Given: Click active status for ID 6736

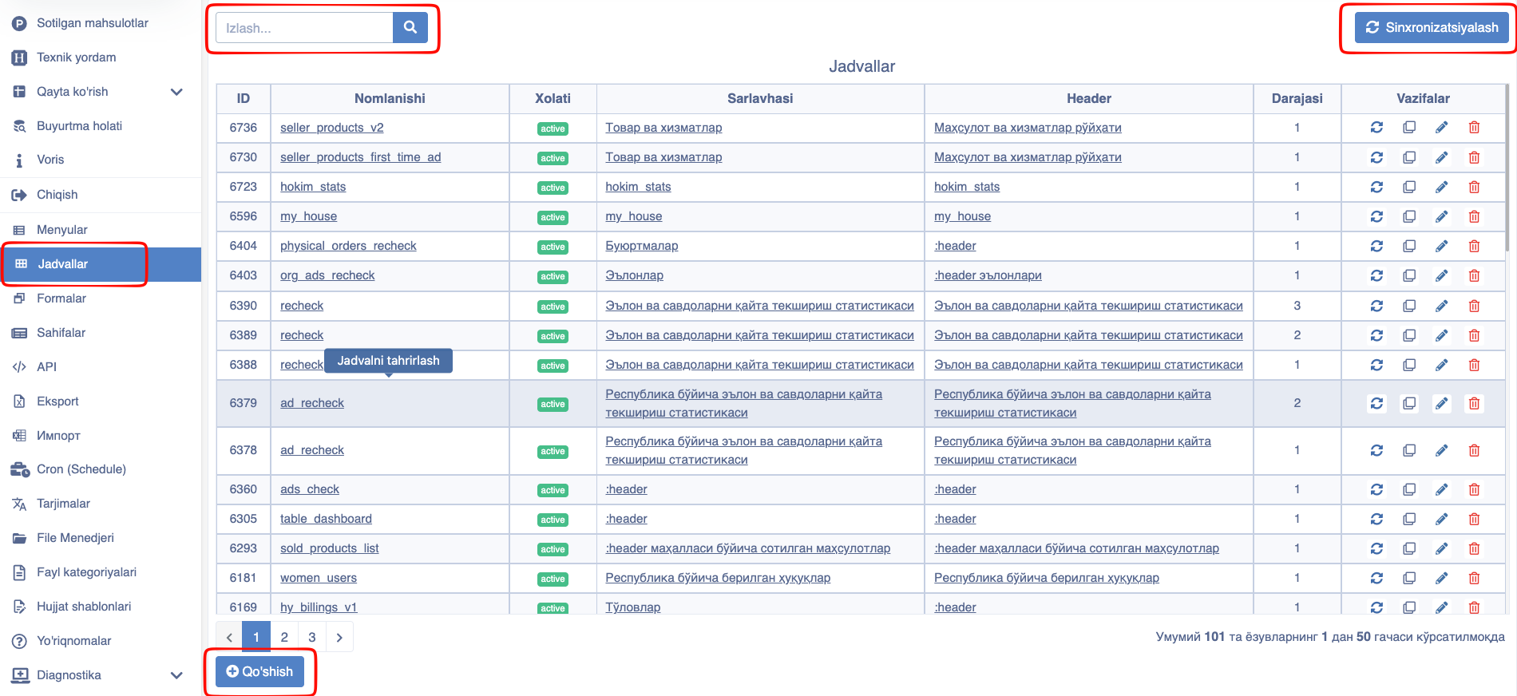Looking at the screenshot, I should (x=553, y=129).
